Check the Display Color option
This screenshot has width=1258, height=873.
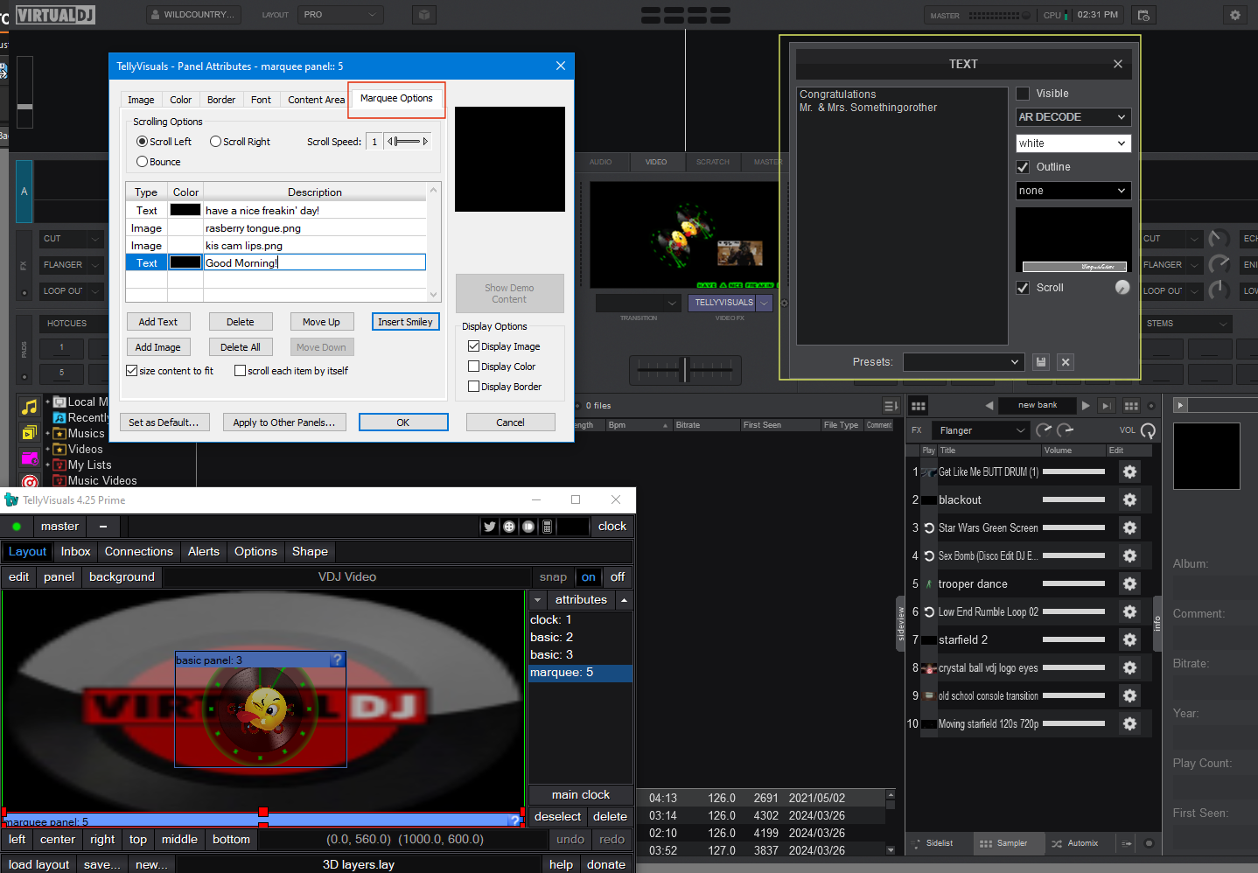pos(473,367)
